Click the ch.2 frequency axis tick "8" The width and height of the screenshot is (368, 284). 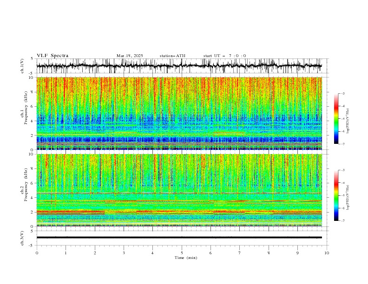pos(33,169)
